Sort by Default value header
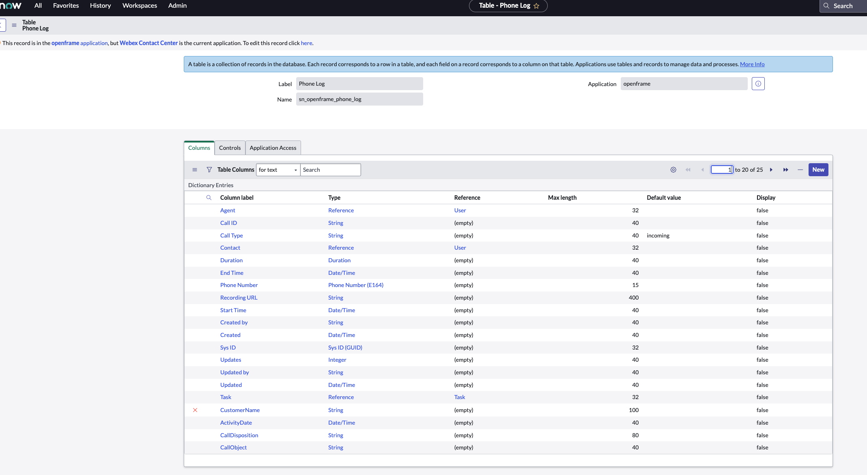 pos(664,198)
